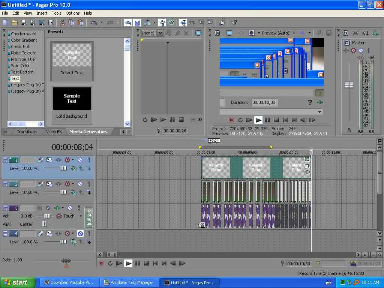
Task: Click event pan/crop icon on text clip
Action: click(x=307, y=166)
